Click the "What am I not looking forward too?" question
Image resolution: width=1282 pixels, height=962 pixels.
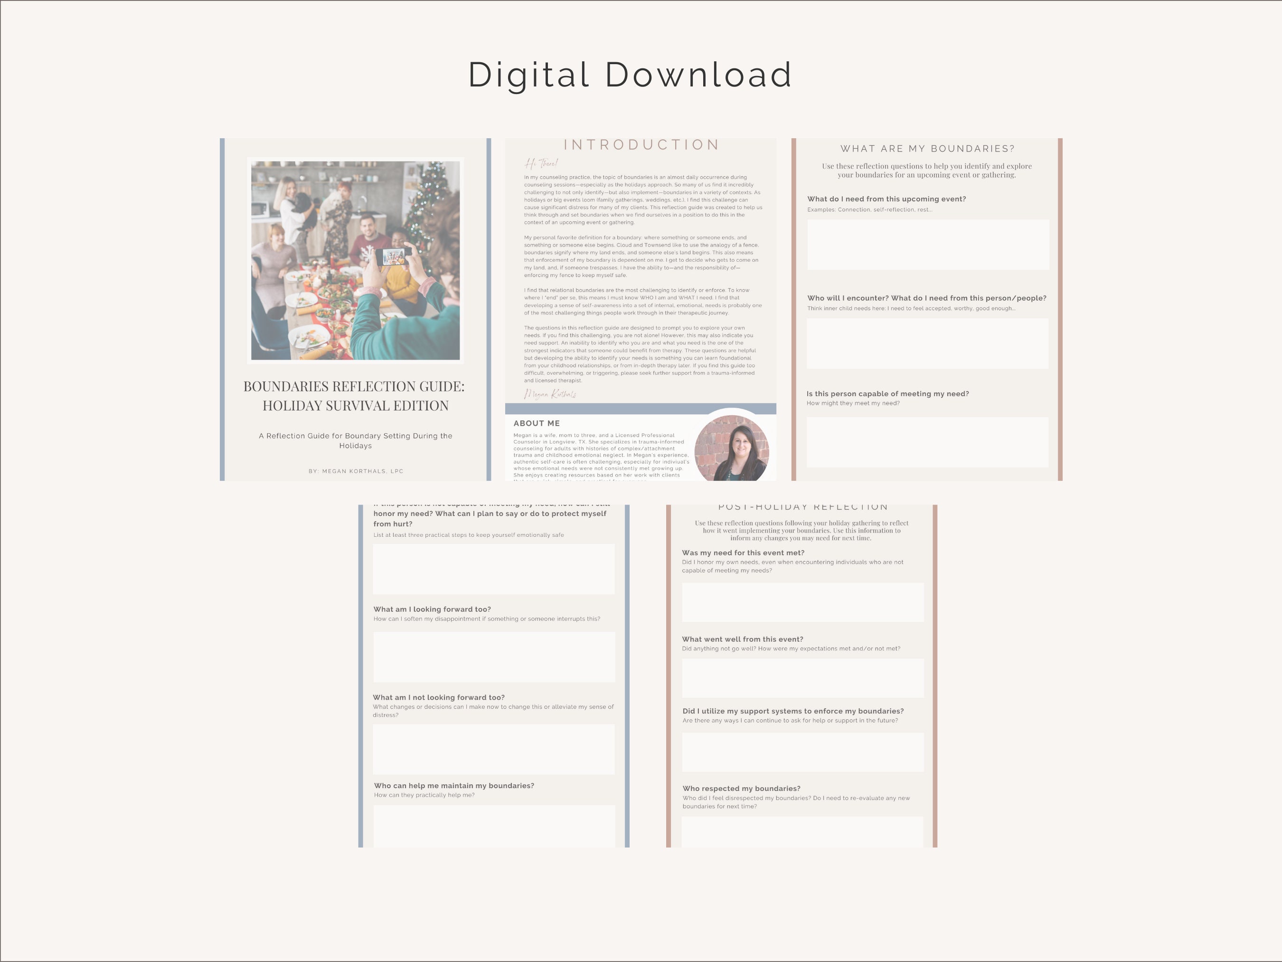pos(439,697)
